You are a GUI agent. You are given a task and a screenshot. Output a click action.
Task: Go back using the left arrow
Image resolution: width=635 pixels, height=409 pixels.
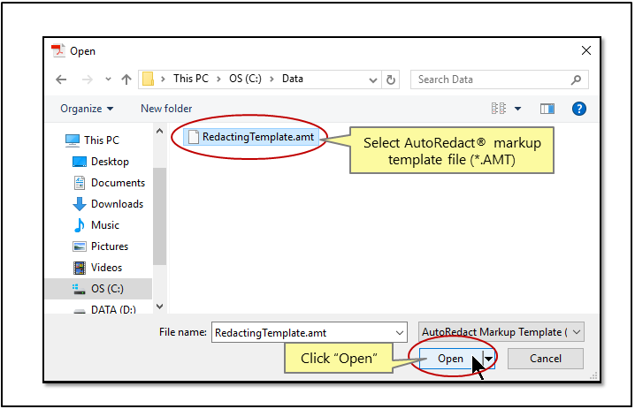(x=61, y=80)
